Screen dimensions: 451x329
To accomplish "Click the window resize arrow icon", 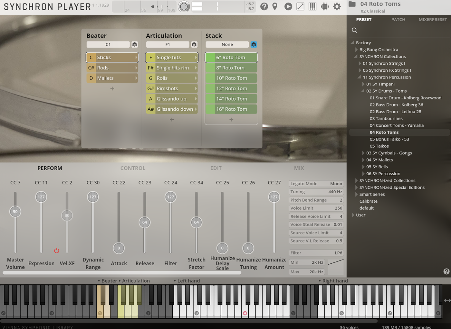I will 300,6.
